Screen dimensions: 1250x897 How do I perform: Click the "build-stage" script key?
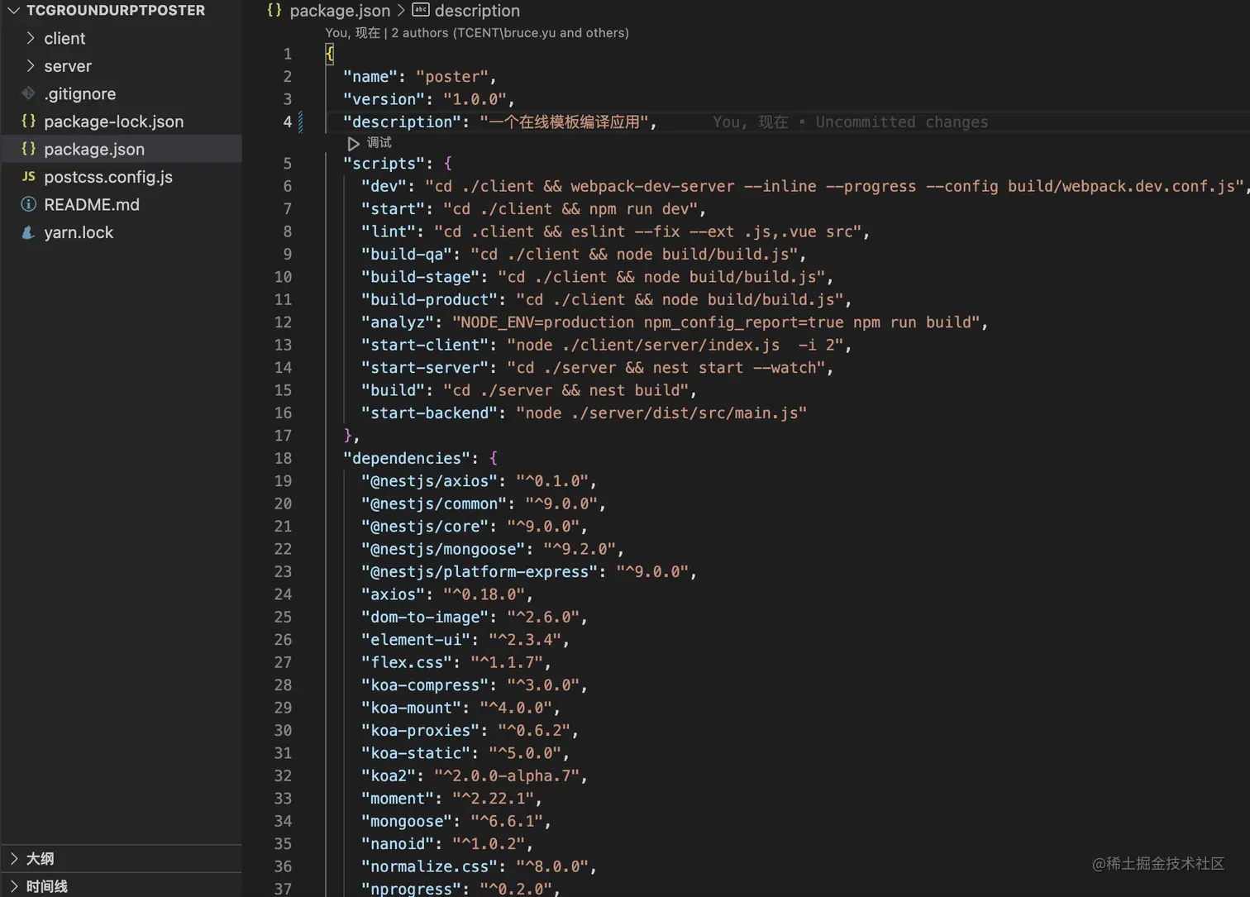421,277
